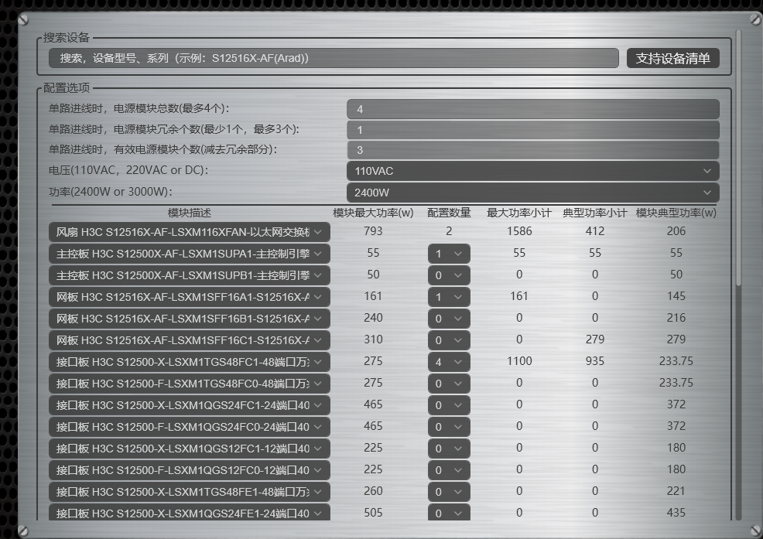This screenshot has width=763, height=539.
Task: Change quantity selector for S12500-X LSXM1QGS12FC1 row
Action: 449,449
